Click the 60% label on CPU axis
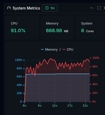Screen dimensions: 105x115 pos(95,75)
